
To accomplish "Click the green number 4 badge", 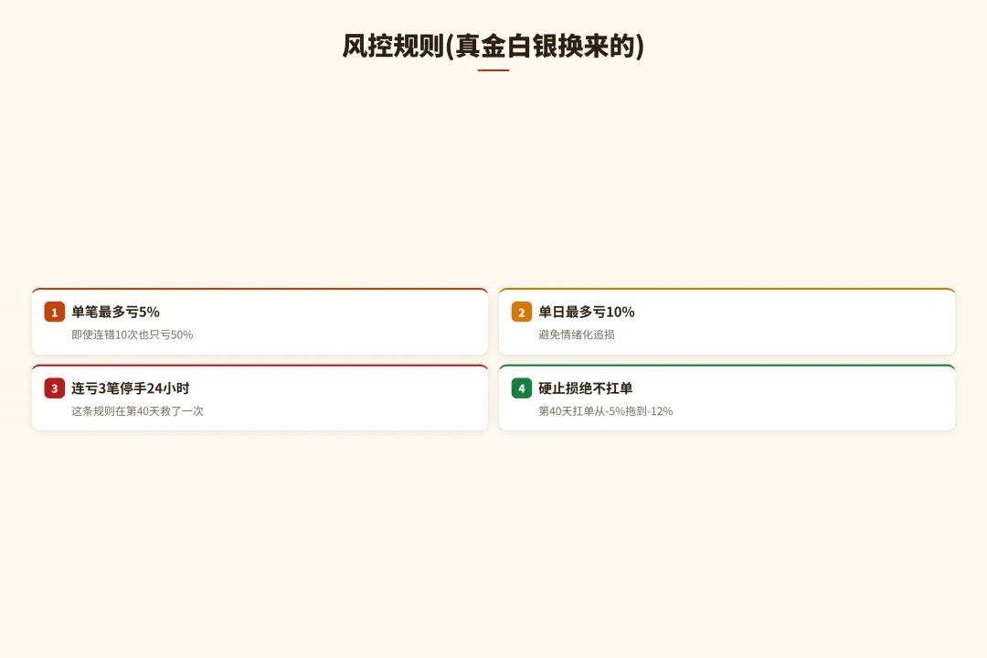I will tap(521, 388).
